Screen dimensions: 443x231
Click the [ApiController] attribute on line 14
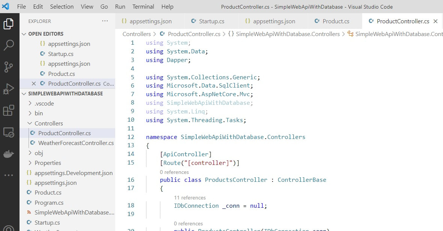tap(185, 154)
